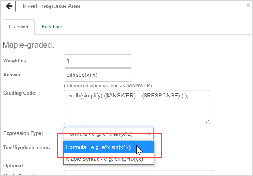Select the Formula option in the list
This screenshot has width=253, height=176.
tap(98, 147)
